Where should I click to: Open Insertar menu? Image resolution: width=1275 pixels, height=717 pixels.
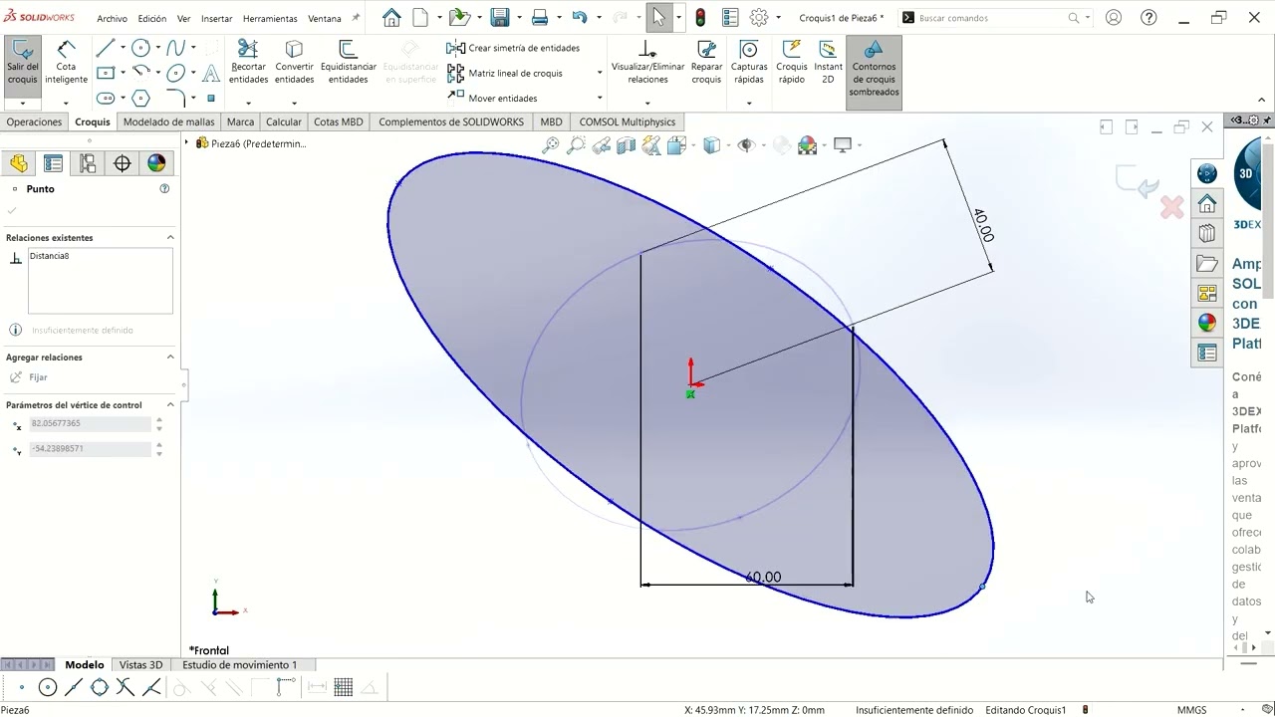(216, 19)
